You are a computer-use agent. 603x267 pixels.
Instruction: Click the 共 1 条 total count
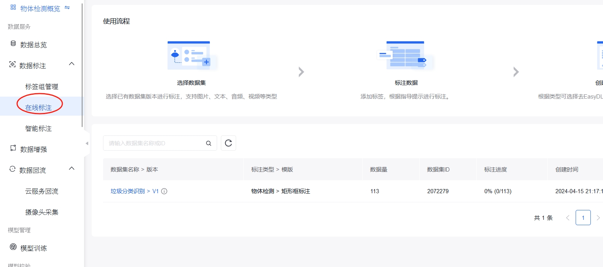[x=543, y=218]
